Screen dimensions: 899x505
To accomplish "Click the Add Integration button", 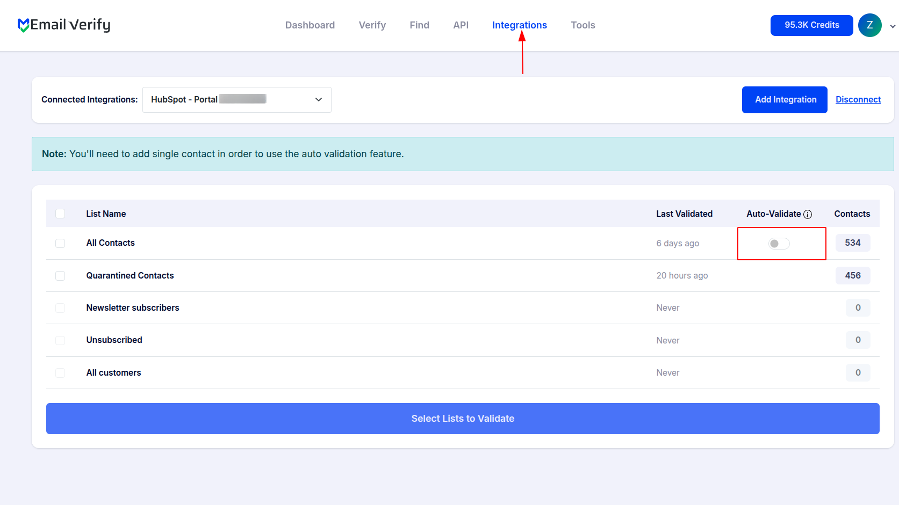I will pyautogui.click(x=785, y=99).
